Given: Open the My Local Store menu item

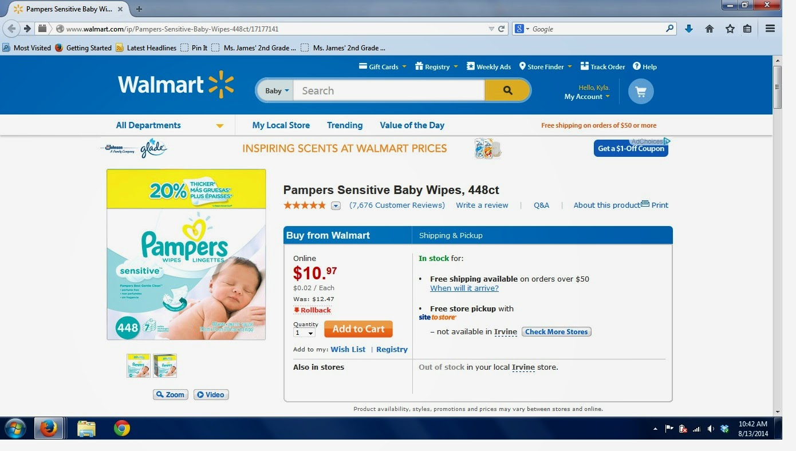Looking at the screenshot, I should [281, 125].
